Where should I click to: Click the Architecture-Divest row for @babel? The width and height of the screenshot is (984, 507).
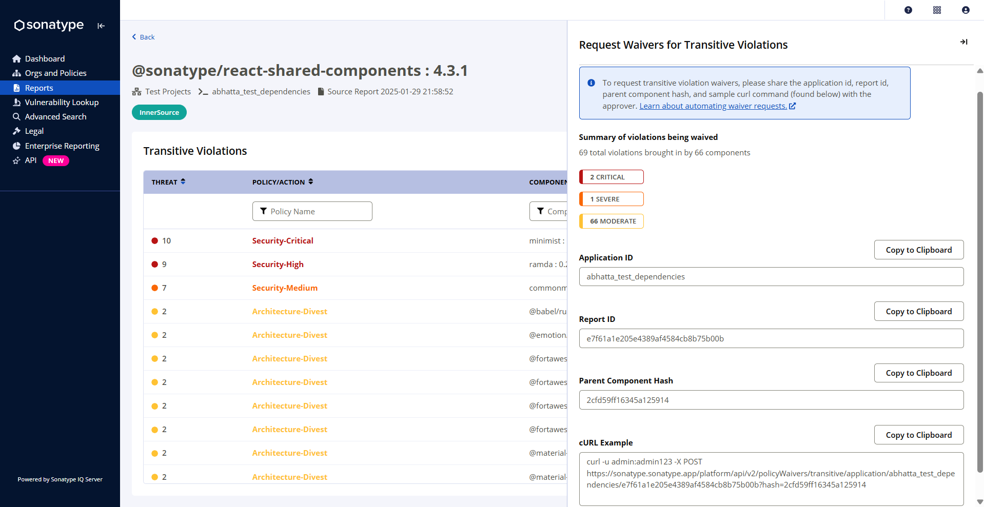(x=355, y=312)
